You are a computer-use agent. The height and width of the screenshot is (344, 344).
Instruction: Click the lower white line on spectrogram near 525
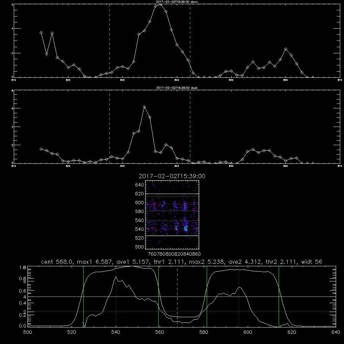click(x=172, y=236)
